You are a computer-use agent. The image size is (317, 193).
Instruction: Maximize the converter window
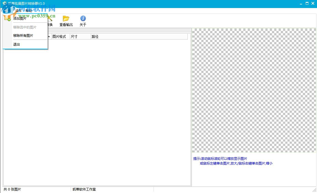coord(307,3)
